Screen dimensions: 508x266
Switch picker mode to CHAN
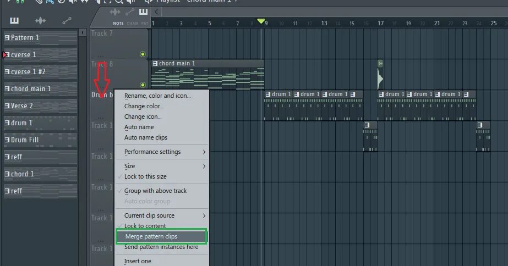[x=132, y=23]
